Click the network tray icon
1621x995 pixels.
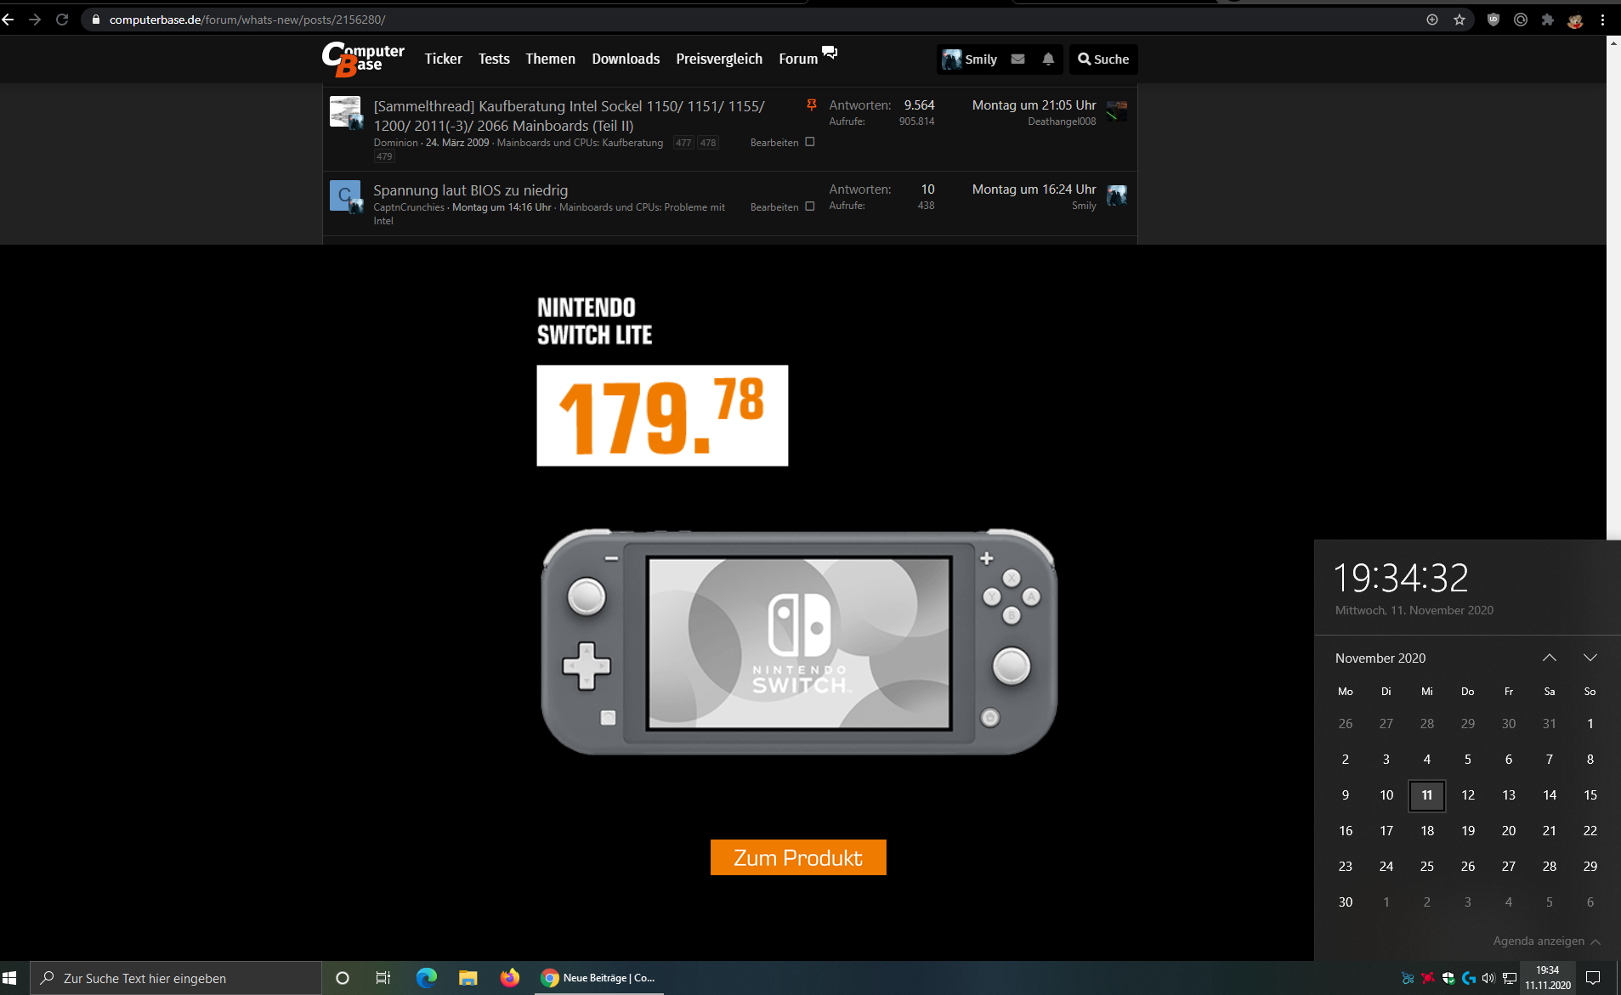click(1510, 978)
